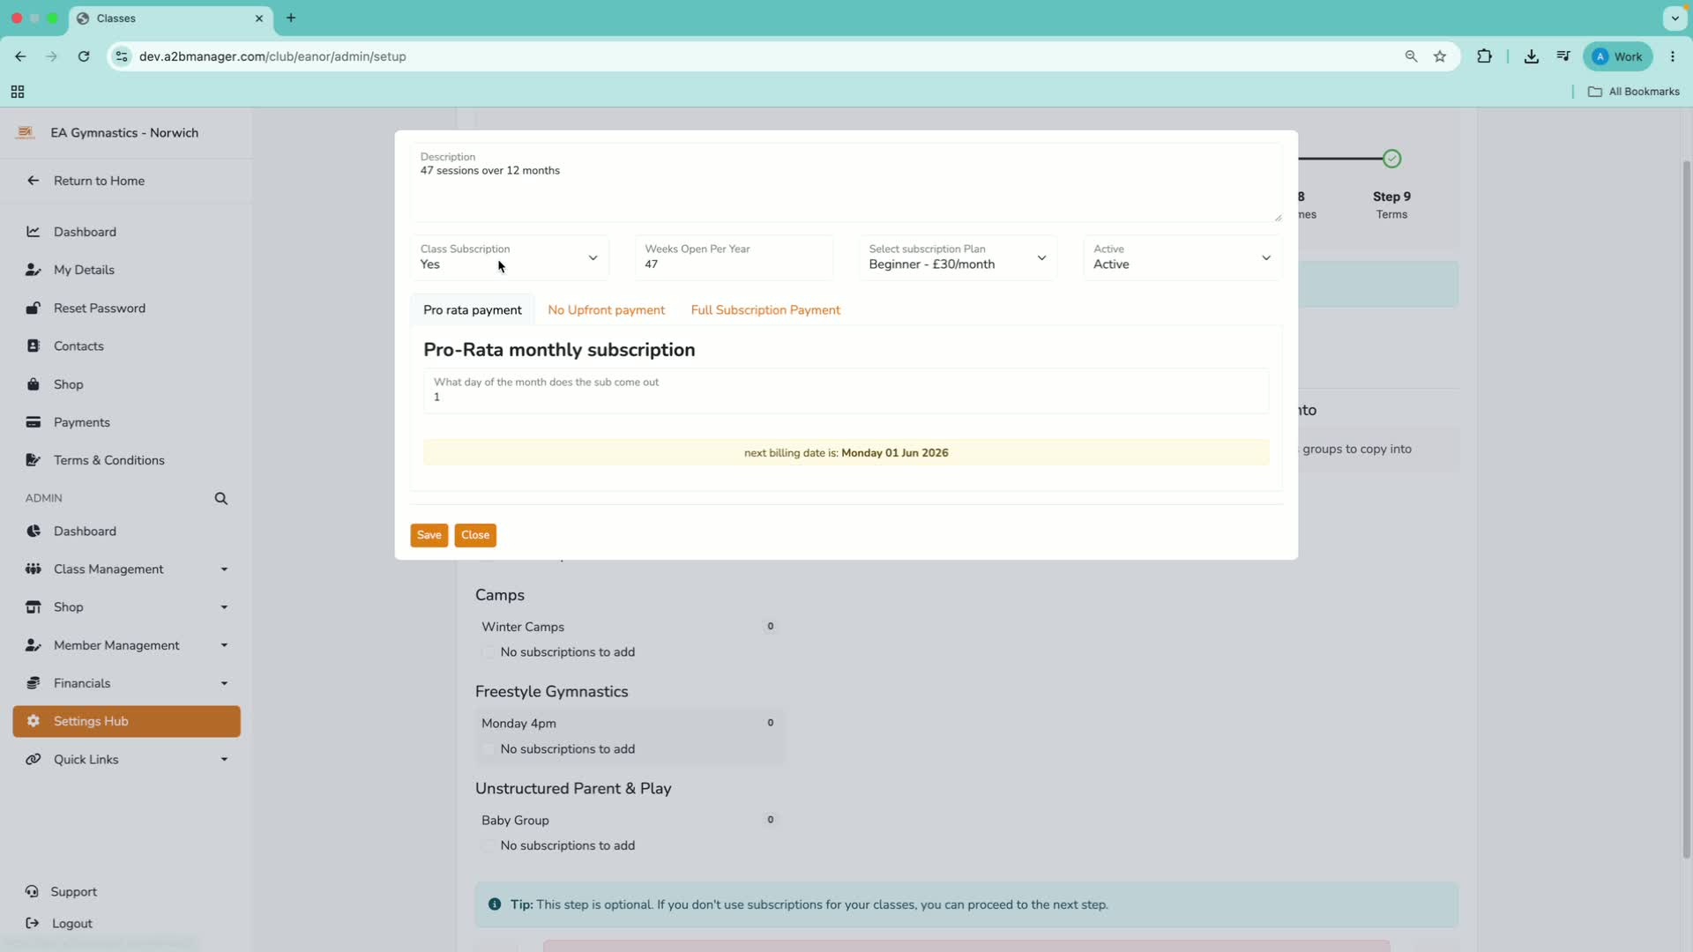Click the Step 9 green check circle
1693x952 pixels.
(1391, 159)
